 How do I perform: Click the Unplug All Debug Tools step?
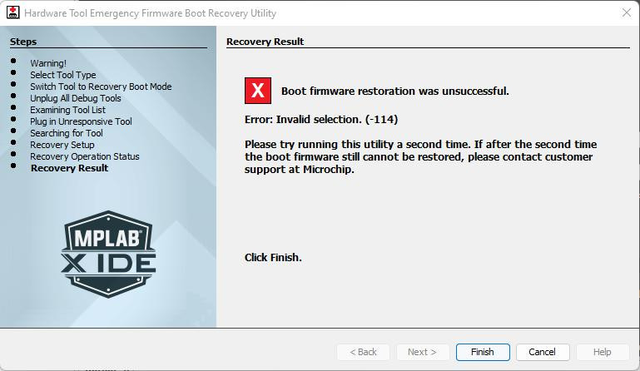pyautogui.click(x=76, y=98)
